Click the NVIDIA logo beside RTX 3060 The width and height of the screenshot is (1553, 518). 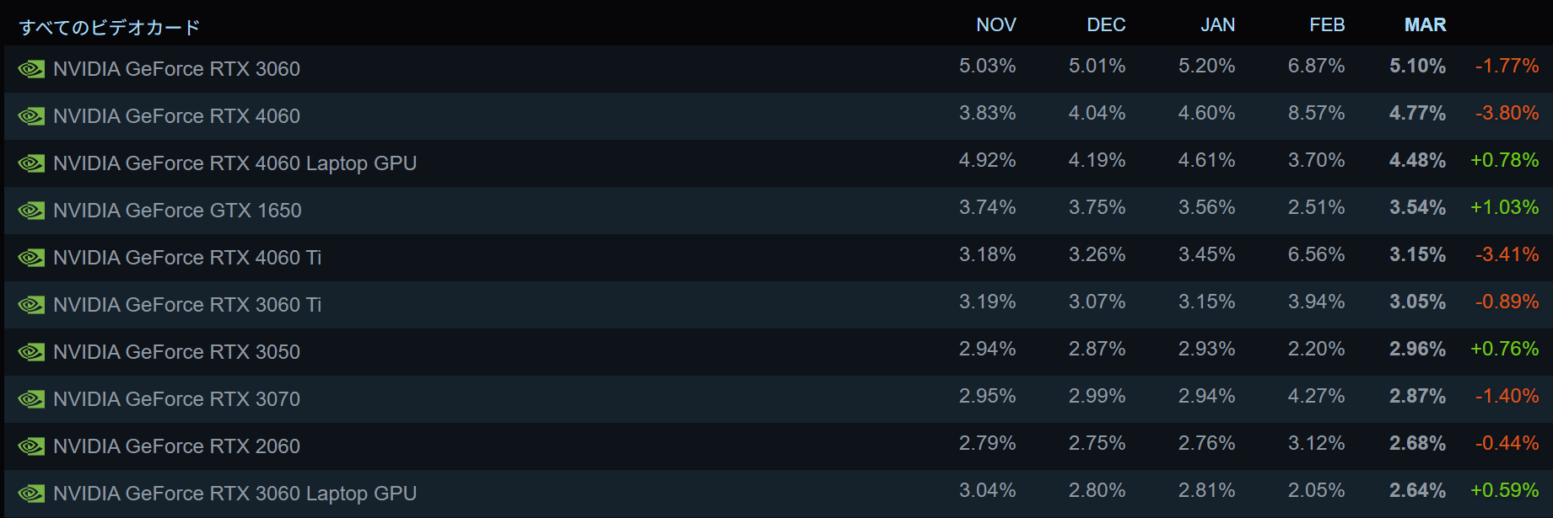coord(31,69)
